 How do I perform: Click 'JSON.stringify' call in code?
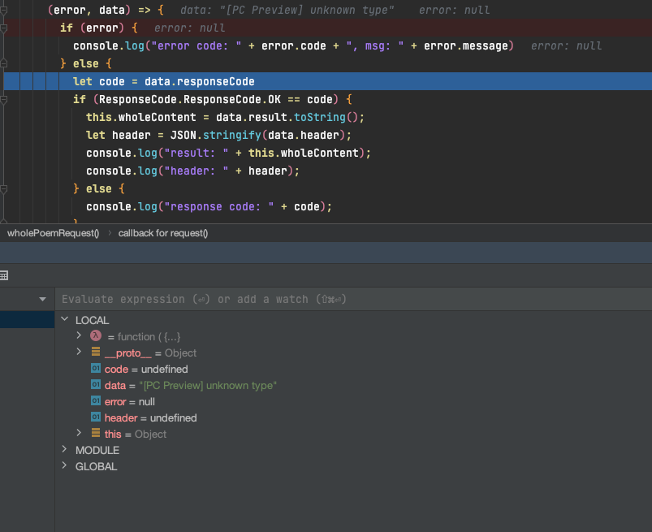click(215, 135)
